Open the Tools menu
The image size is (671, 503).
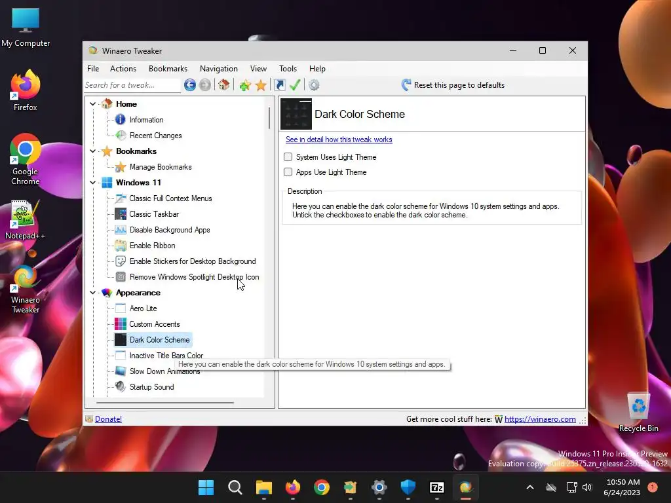pos(288,68)
